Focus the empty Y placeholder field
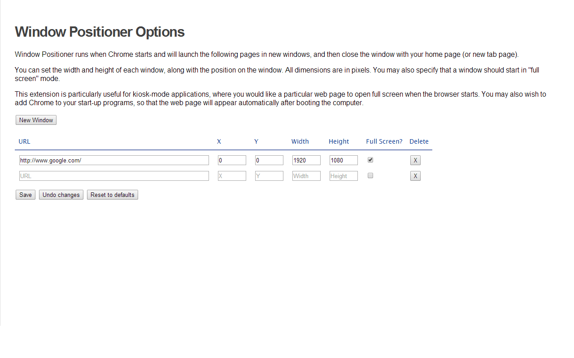This screenshot has width=574, height=358. [269, 176]
